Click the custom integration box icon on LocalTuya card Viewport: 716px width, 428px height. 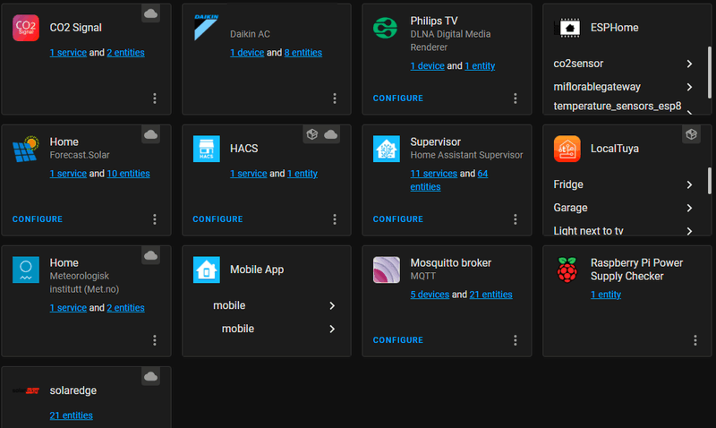click(x=691, y=134)
